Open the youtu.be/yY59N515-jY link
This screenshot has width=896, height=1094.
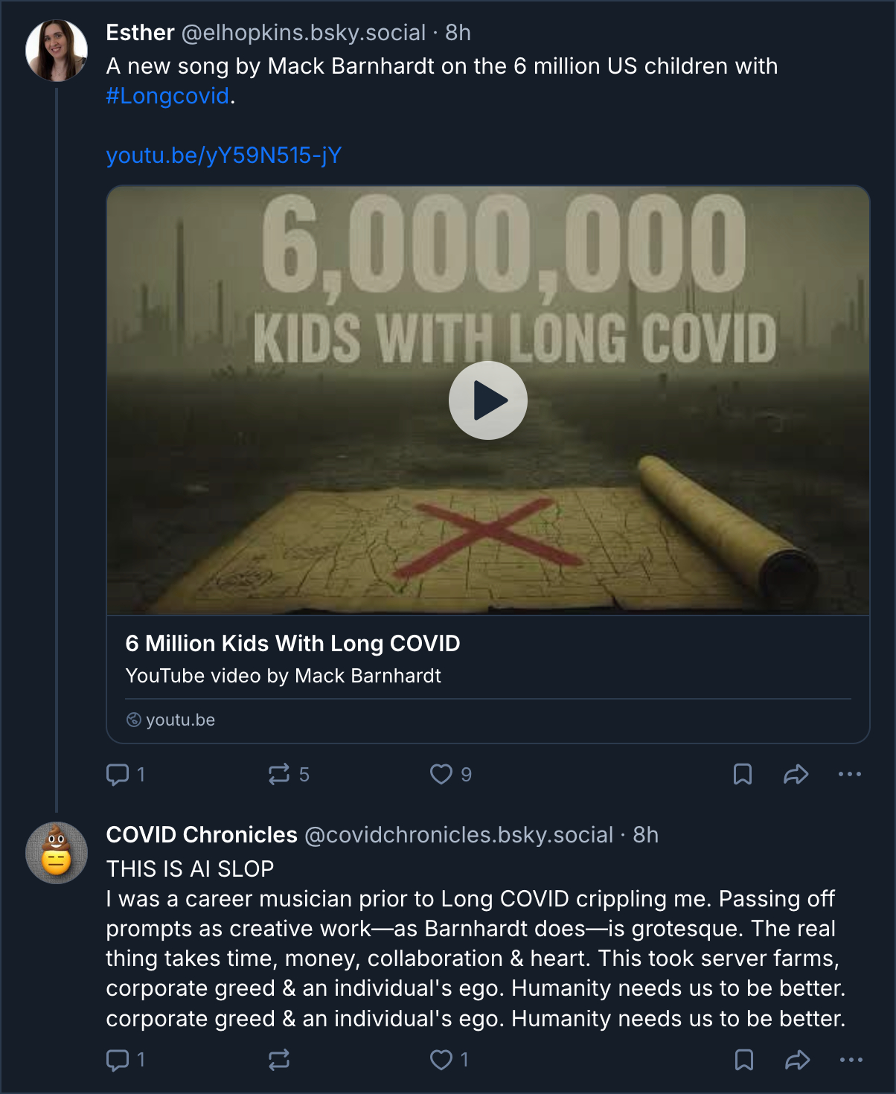(223, 156)
